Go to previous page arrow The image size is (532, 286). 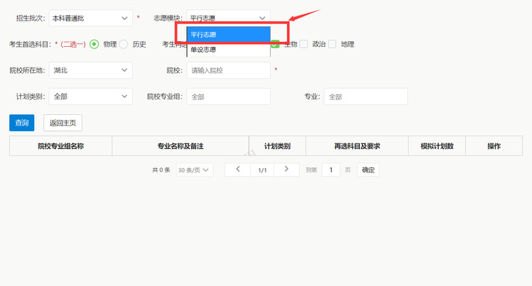[237, 170]
